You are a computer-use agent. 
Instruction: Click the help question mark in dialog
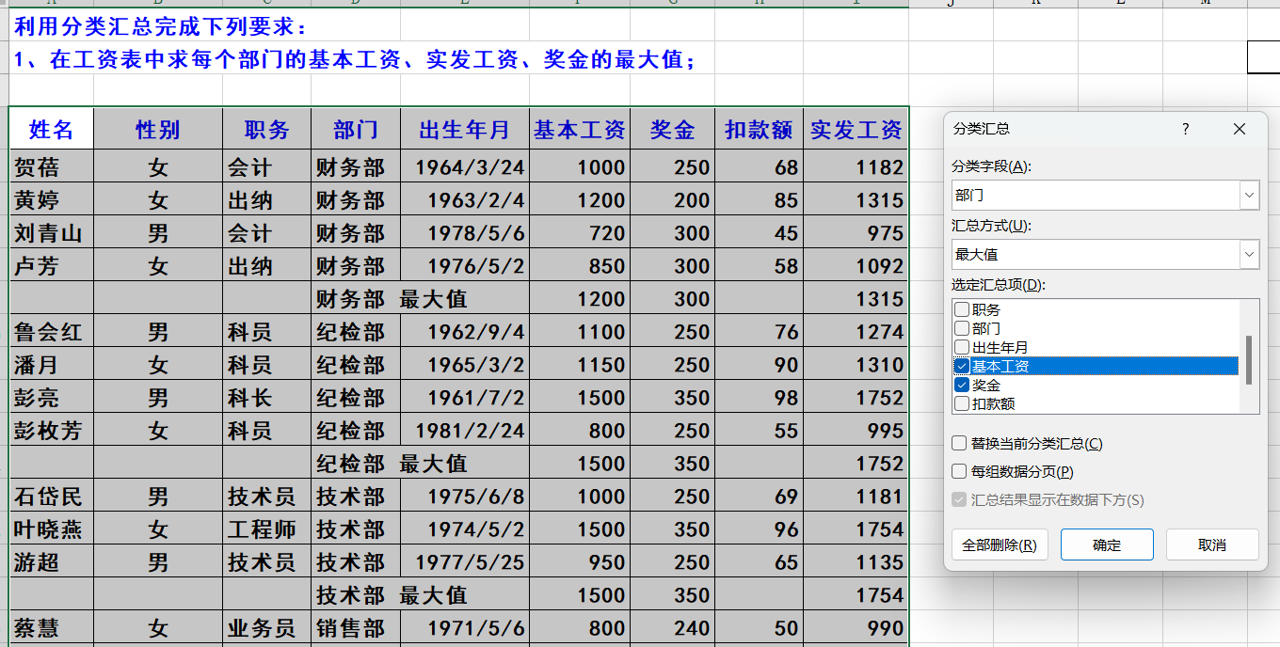click(x=1186, y=129)
